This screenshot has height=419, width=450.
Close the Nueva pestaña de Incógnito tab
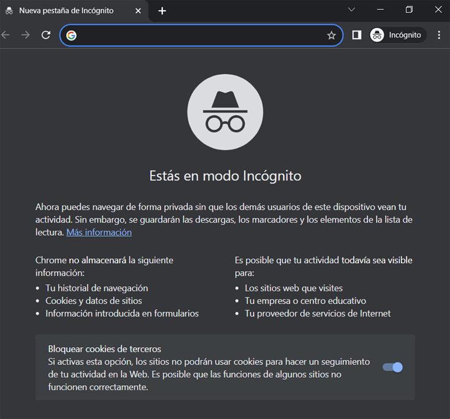(x=138, y=11)
